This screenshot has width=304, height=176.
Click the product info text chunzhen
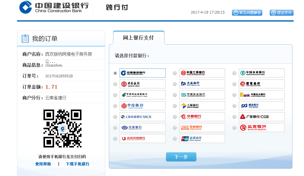click(54, 65)
